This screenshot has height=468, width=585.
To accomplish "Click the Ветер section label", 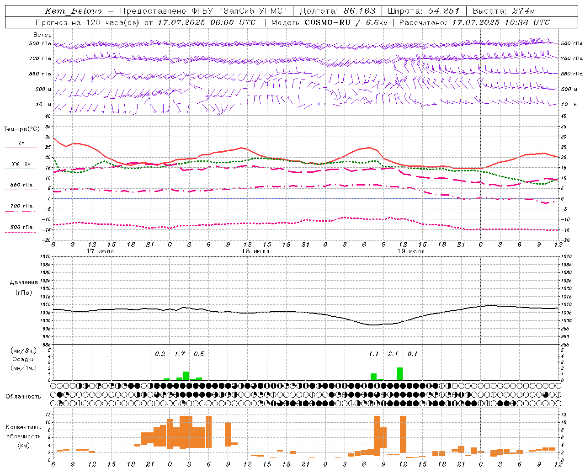I will [43, 35].
